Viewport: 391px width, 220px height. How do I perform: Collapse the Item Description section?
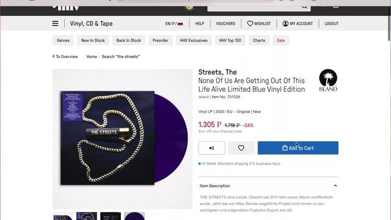tap(335, 186)
